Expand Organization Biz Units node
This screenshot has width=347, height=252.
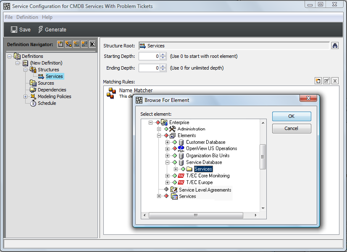pos(167,156)
